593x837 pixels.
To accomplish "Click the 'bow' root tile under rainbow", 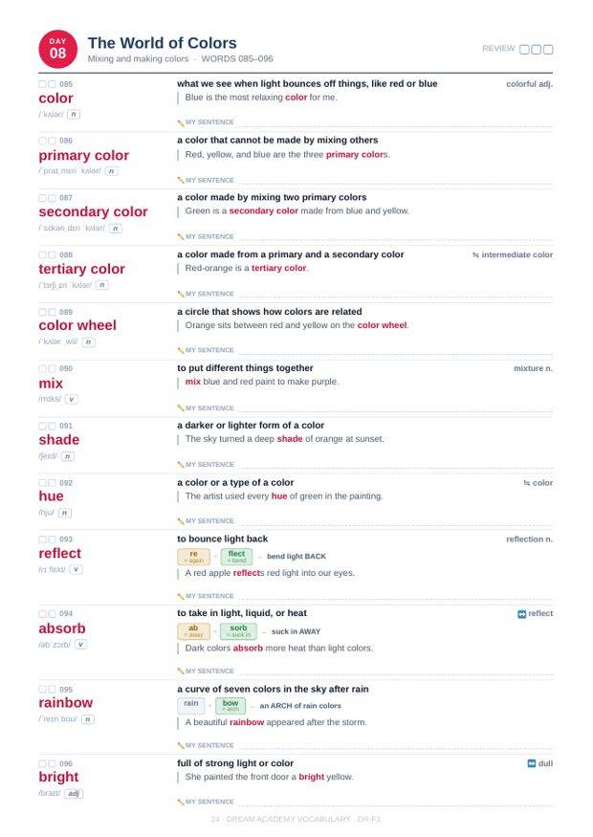I will 231,706.
